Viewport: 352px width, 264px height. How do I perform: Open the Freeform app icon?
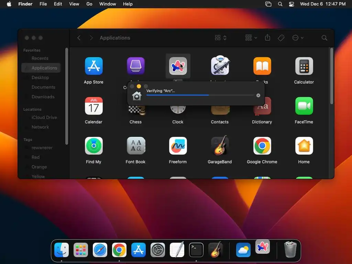[x=178, y=146]
